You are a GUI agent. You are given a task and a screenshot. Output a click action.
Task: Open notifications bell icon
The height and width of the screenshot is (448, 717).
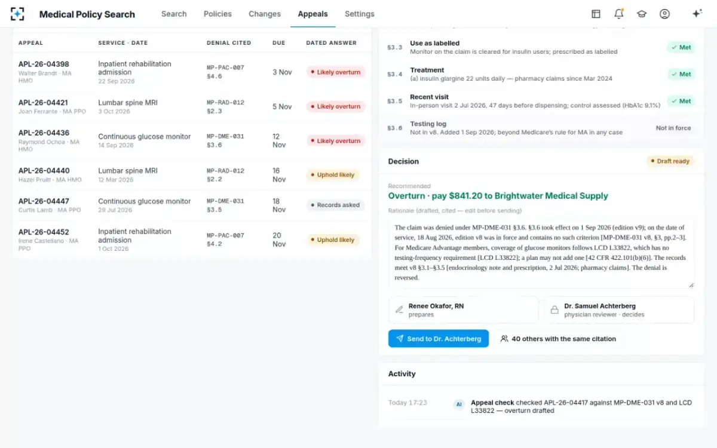tap(619, 14)
